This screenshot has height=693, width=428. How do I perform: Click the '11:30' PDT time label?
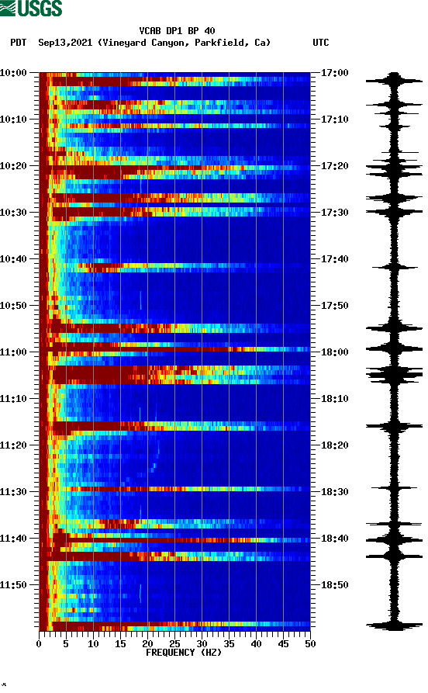(13, 492)
